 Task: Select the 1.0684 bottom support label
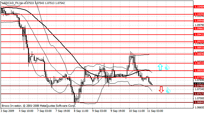199,102
